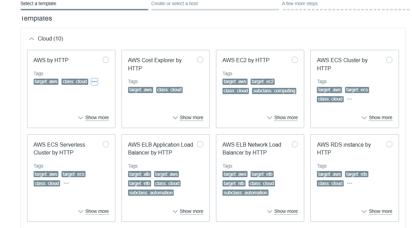Open the tag ellipsis on AWS by HTTP

tap(94, 82)
